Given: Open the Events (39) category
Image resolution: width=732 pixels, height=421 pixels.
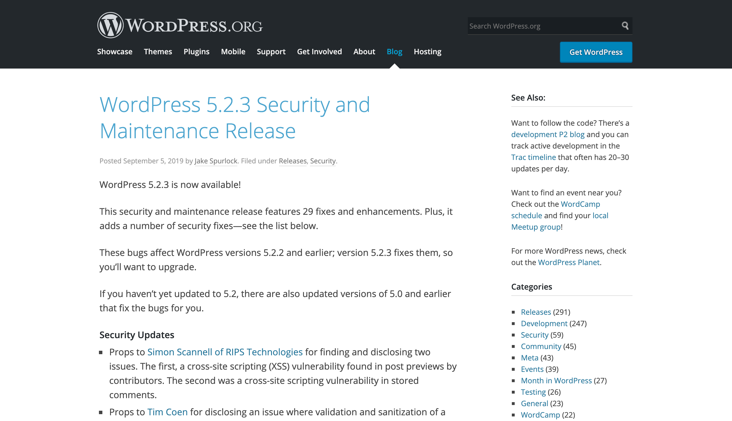Looking at the screenshot, I should pos(532,369).
